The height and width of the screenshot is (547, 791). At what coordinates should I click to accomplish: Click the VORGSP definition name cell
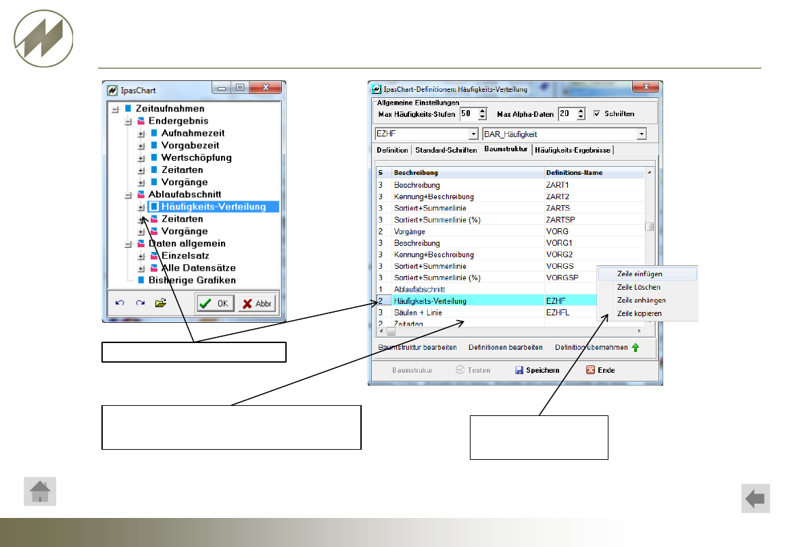[x=570, y=278]
